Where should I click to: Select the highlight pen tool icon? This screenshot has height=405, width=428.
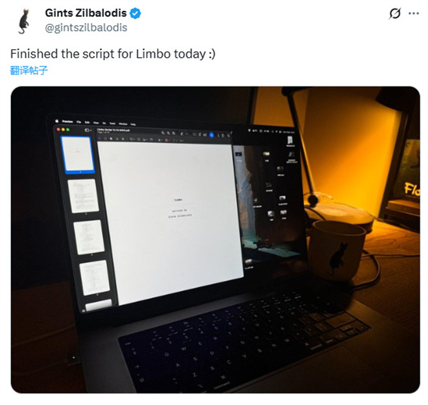[x=182, y=134]
